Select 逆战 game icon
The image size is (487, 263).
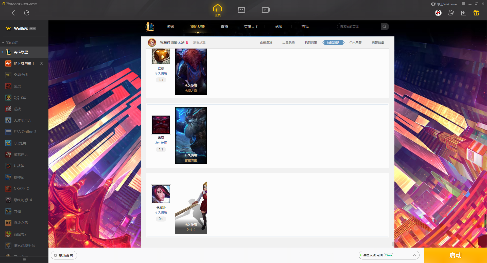(8, 109)
